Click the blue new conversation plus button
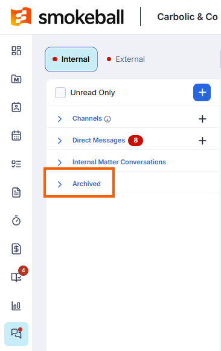 tap(202, 93)
